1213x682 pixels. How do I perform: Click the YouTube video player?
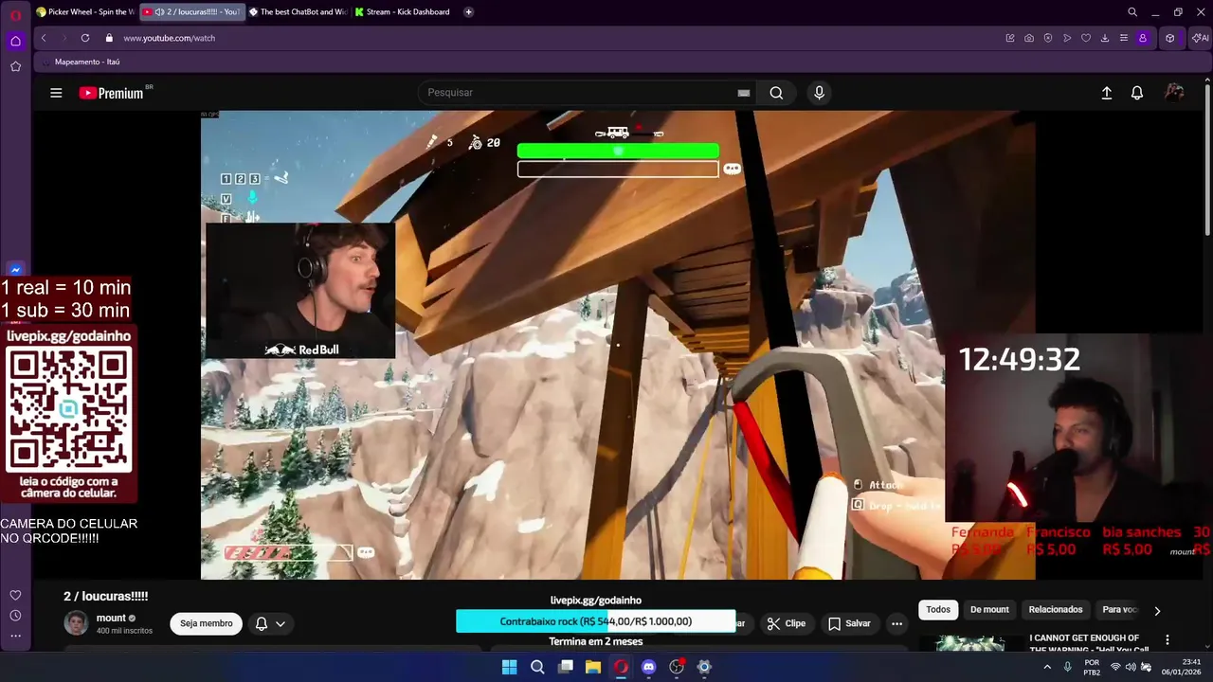(618, 345)
